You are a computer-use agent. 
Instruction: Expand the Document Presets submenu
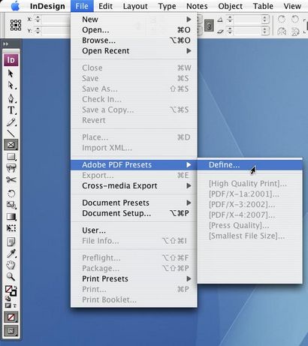(134, 203)
